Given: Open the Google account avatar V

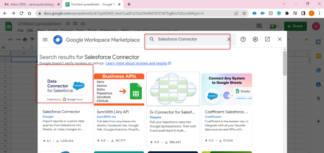Looking at the screenshot, I should coord(316,26).
